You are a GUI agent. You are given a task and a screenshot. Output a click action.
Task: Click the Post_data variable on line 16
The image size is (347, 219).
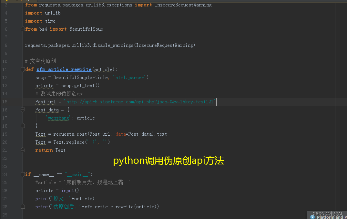[47, 110]
